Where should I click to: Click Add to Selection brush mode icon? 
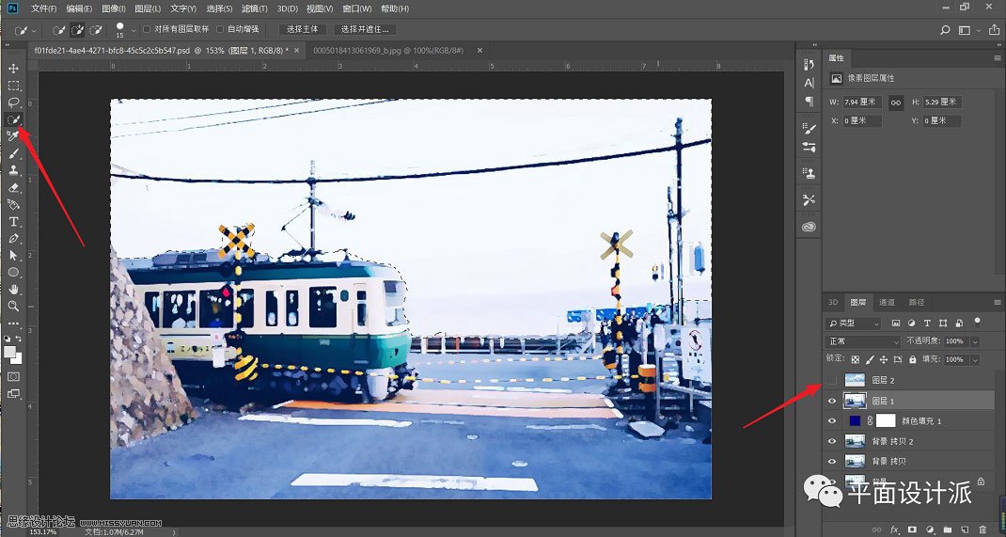coord(78,29)
